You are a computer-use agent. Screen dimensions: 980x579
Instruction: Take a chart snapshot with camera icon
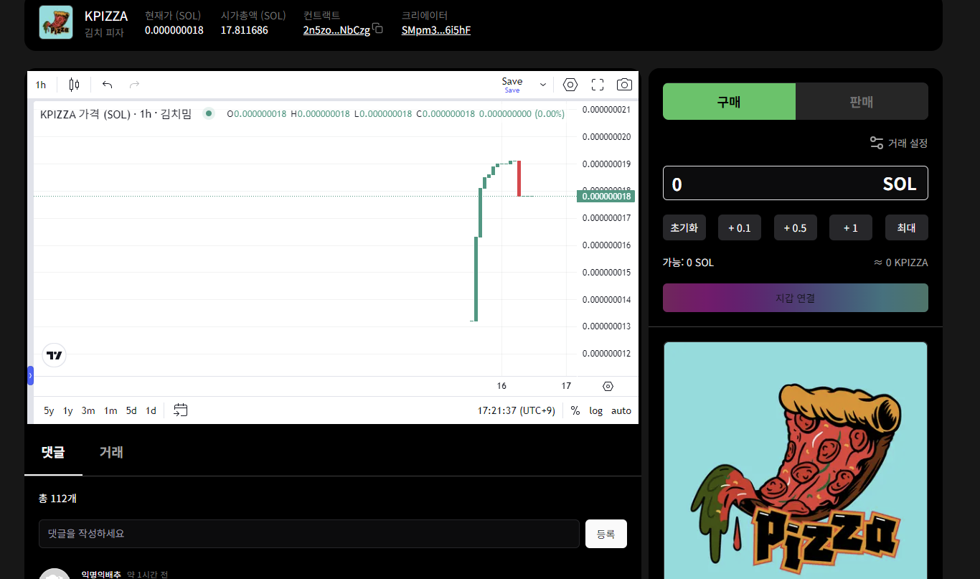click(625, 85)
